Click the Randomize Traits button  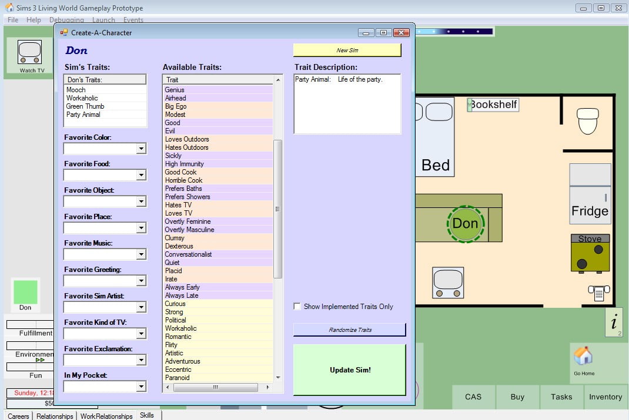350,330
